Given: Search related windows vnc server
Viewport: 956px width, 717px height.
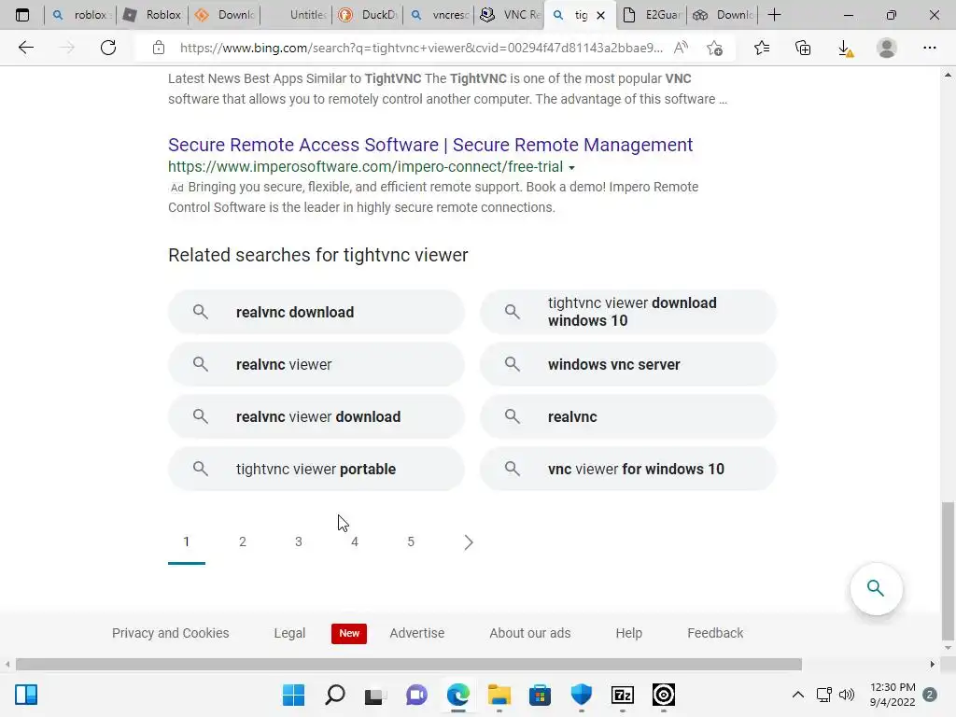Looking at the screenshot, I should point(628,365).
